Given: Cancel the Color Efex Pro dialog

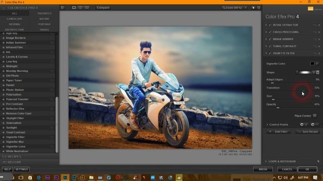Looking at the screenshot, I should (x=287, y=169).
